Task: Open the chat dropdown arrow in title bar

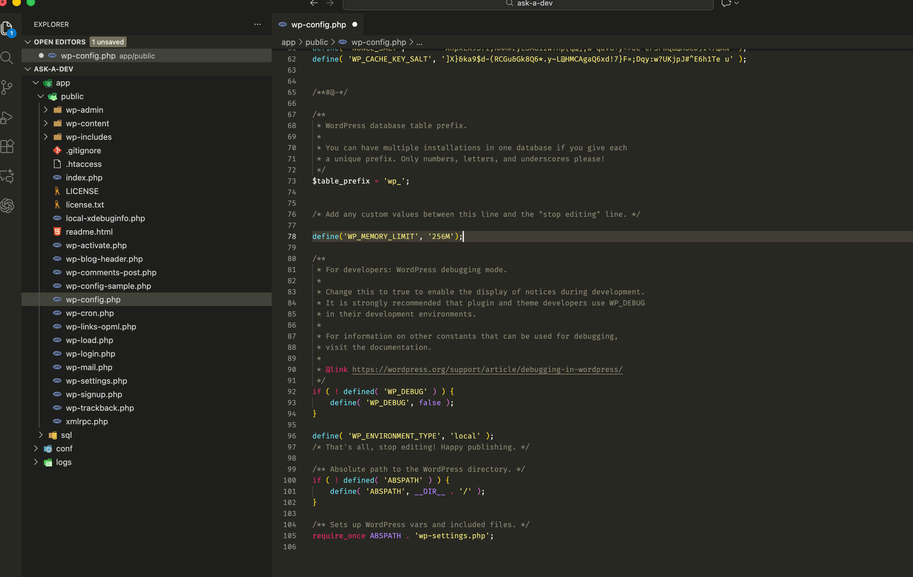Action: coord(736,3)
